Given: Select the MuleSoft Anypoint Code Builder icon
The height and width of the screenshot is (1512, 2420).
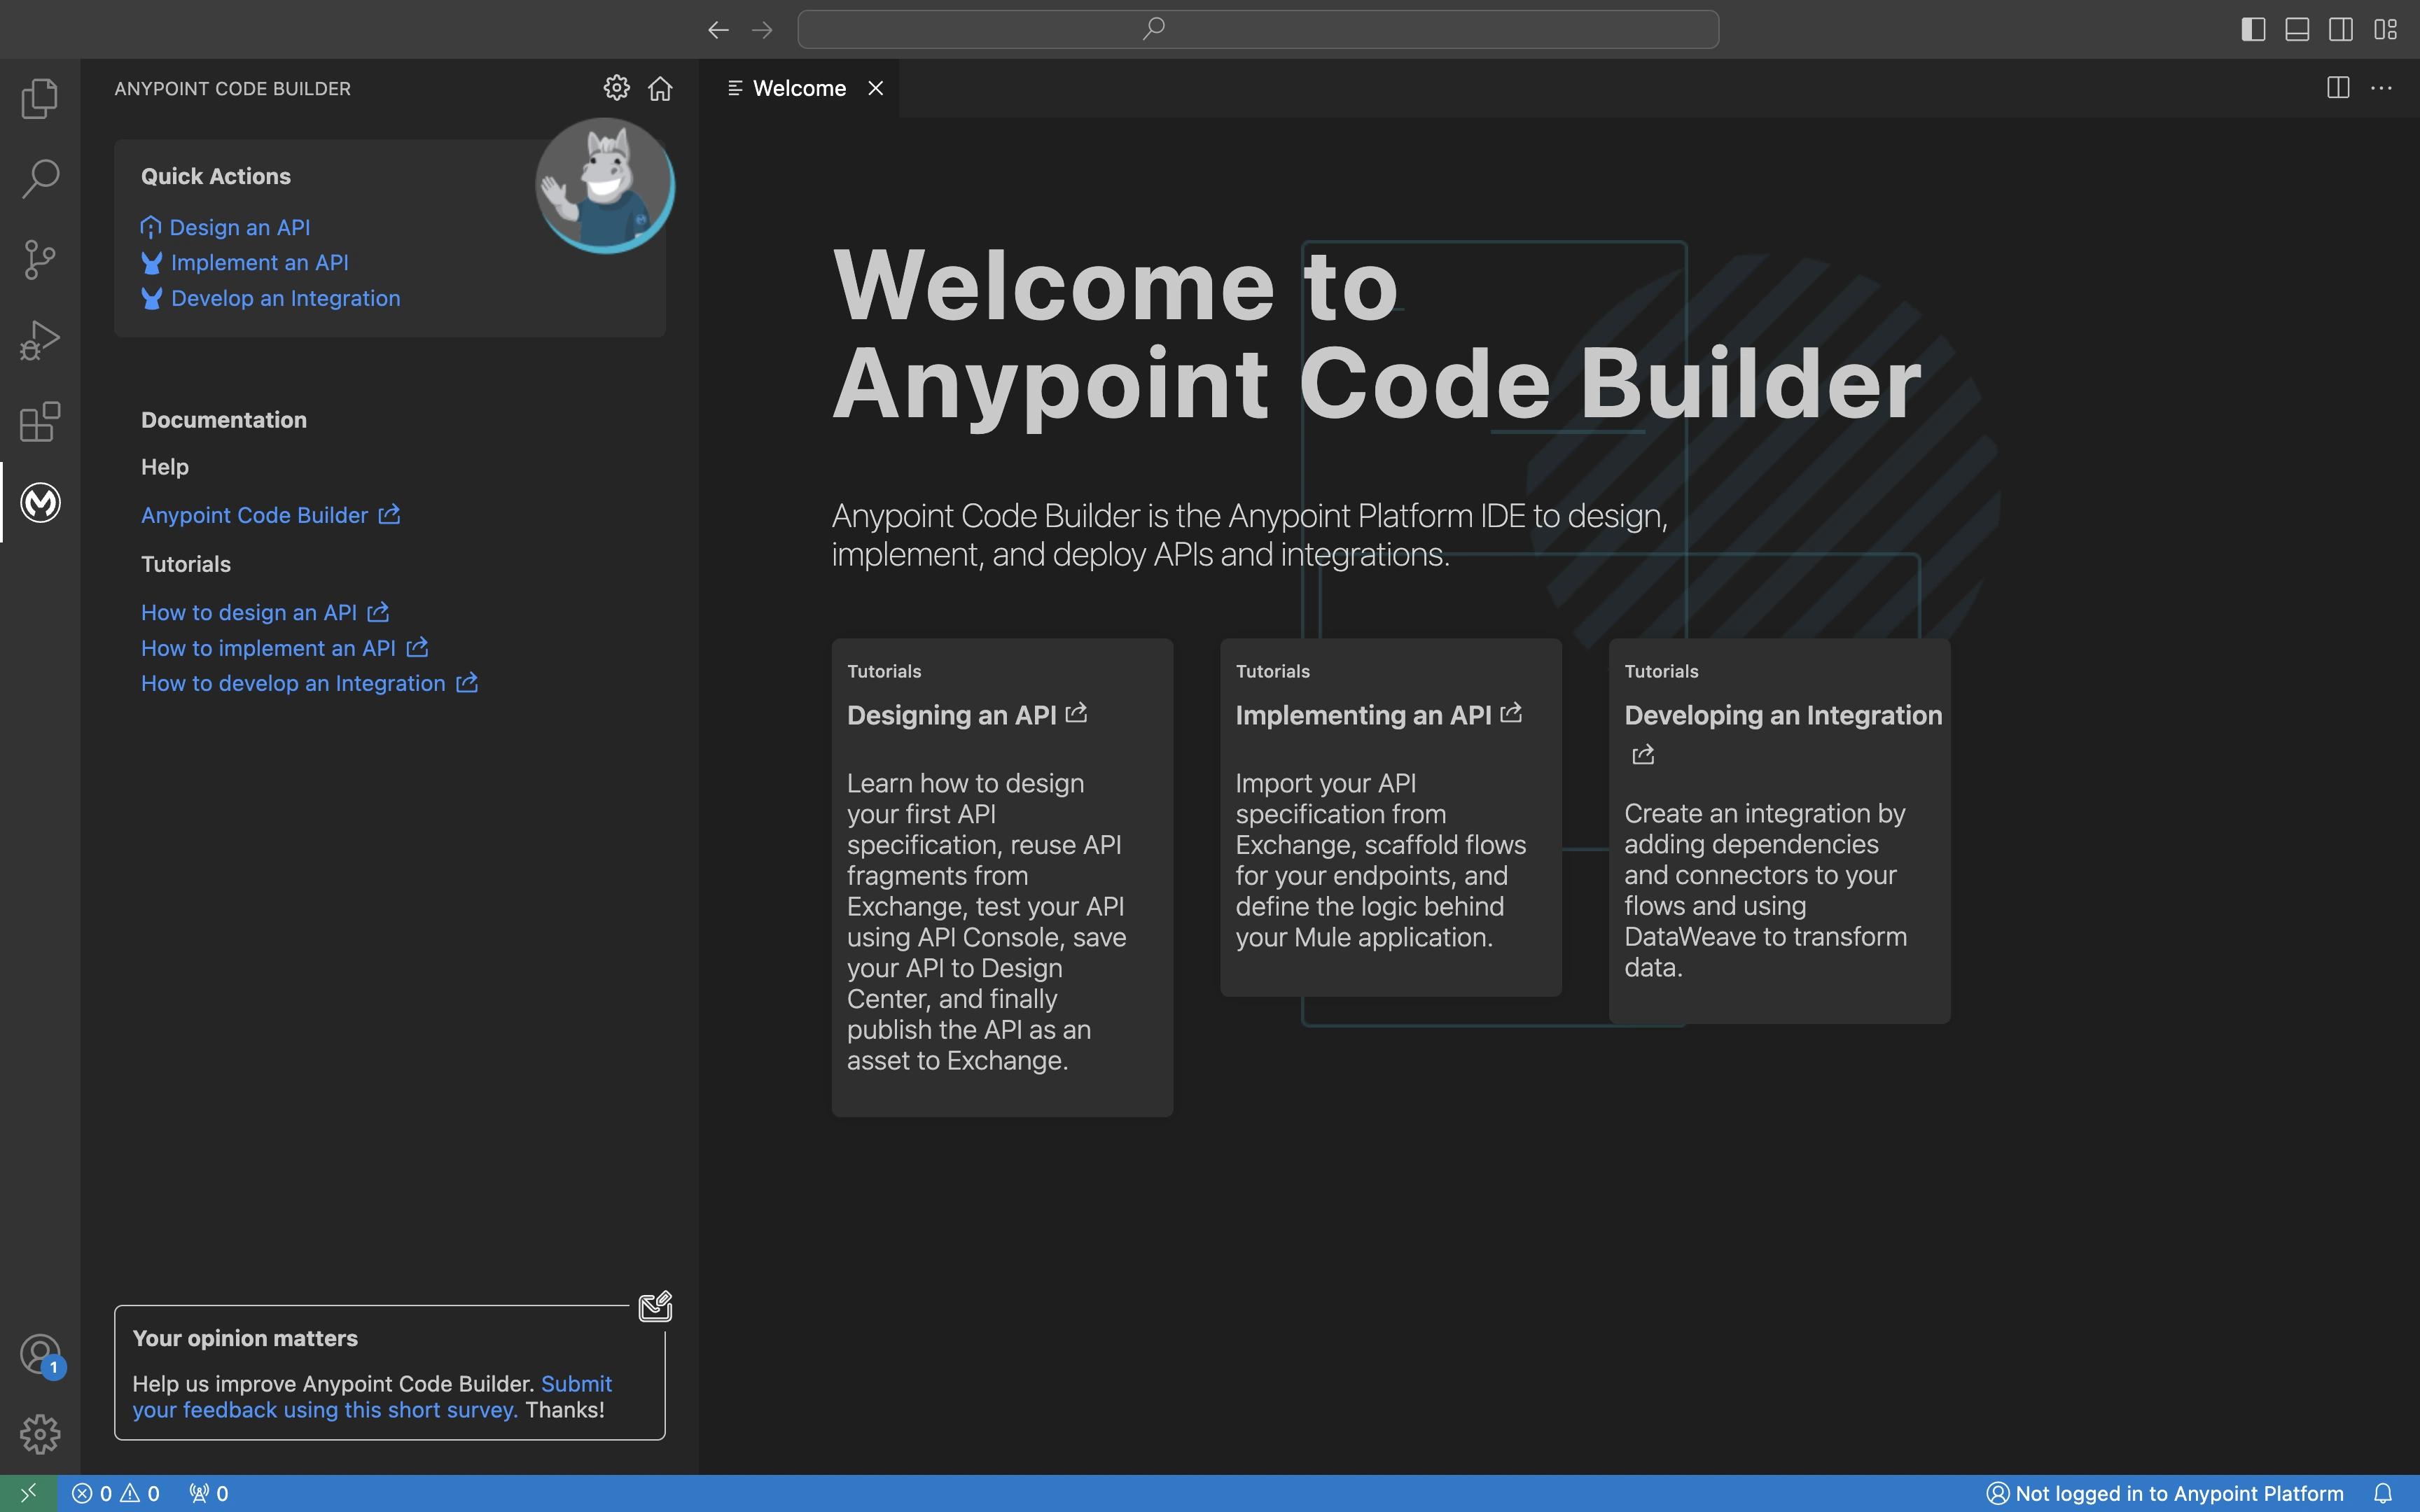Looking at the screenshot, I should click(x=40, y=502).
